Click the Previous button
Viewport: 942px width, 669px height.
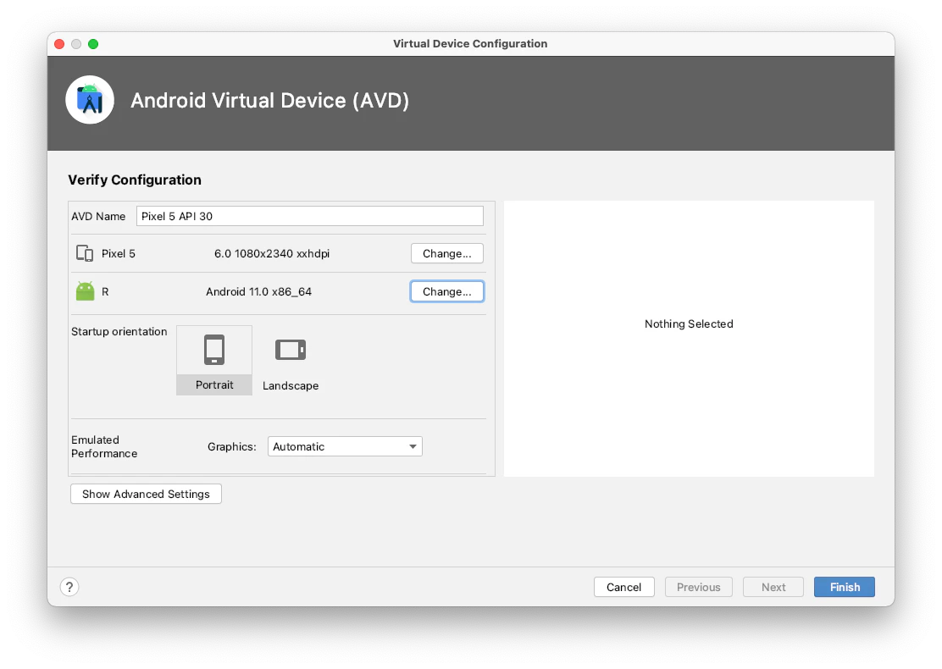pos(698,587)
